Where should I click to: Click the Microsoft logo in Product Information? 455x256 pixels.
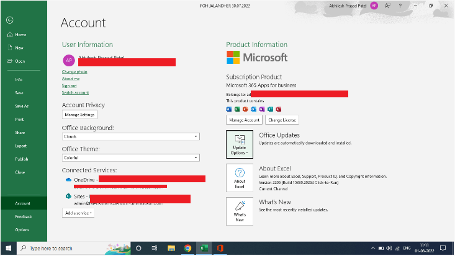257,58
